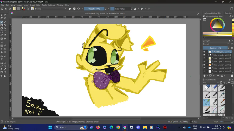Switch to Advanced Colour Selector tab
234x131 pixels.
[212, 13]
